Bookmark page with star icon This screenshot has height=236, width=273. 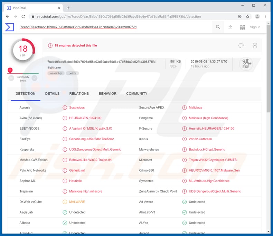click(x=247, y=17)
